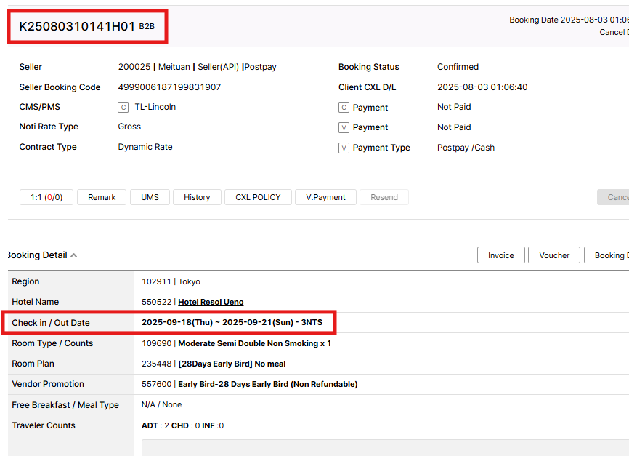The image size is (629, 456).
Task: Click the V badge on the Payment row
Action: 344,128
